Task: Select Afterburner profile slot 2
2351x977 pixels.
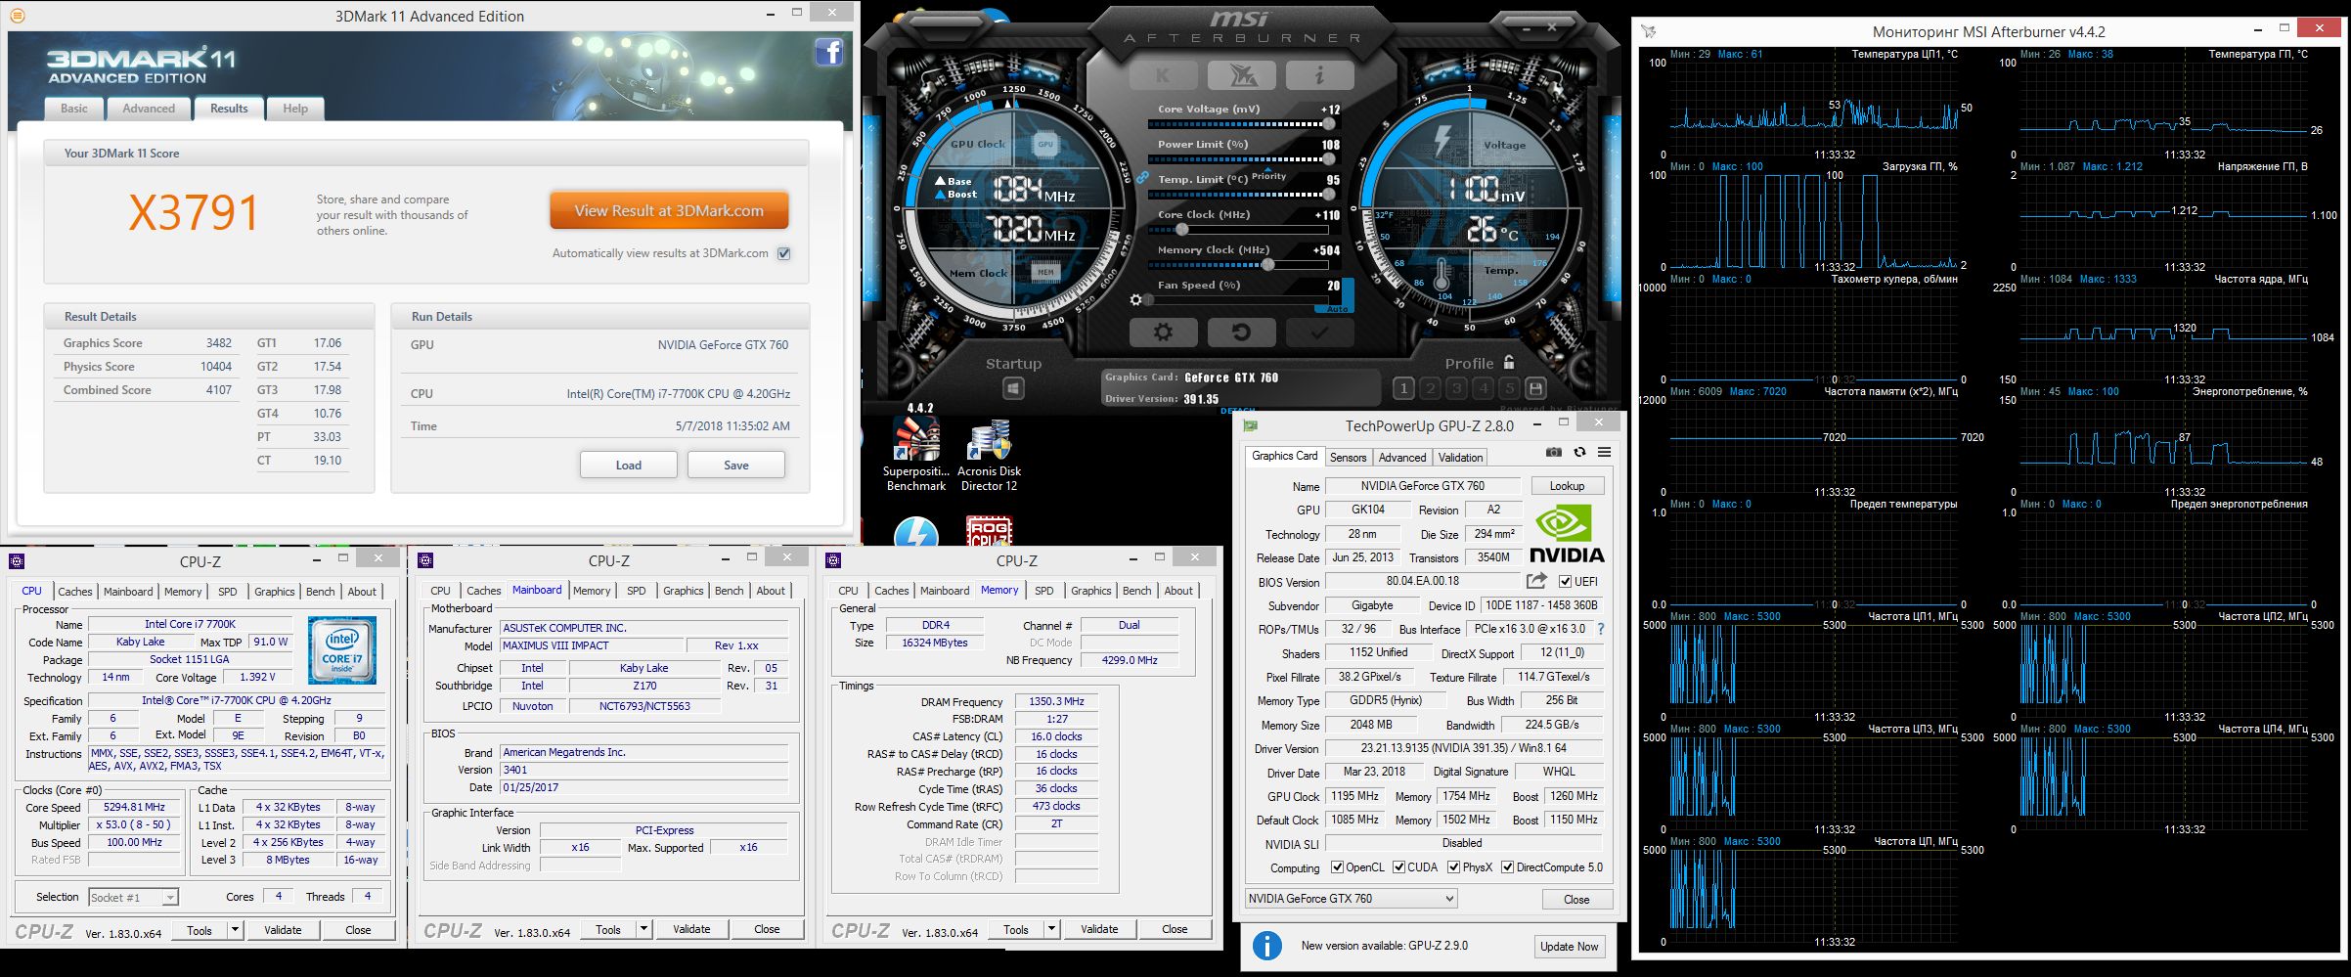Action: click(1430, 388)
